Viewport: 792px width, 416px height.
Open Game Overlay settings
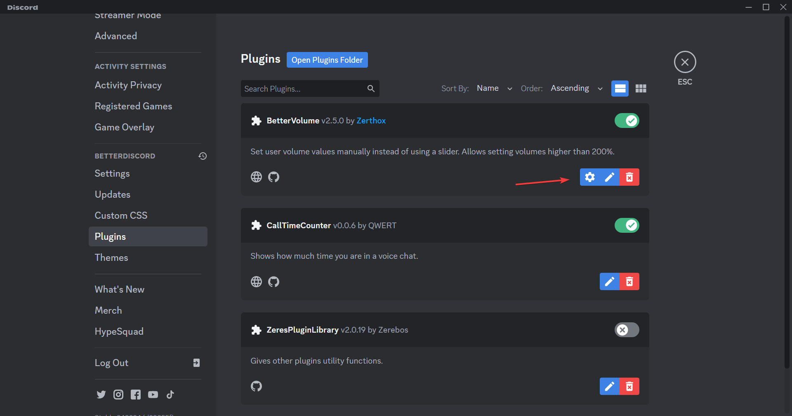[x=148, y=127]
